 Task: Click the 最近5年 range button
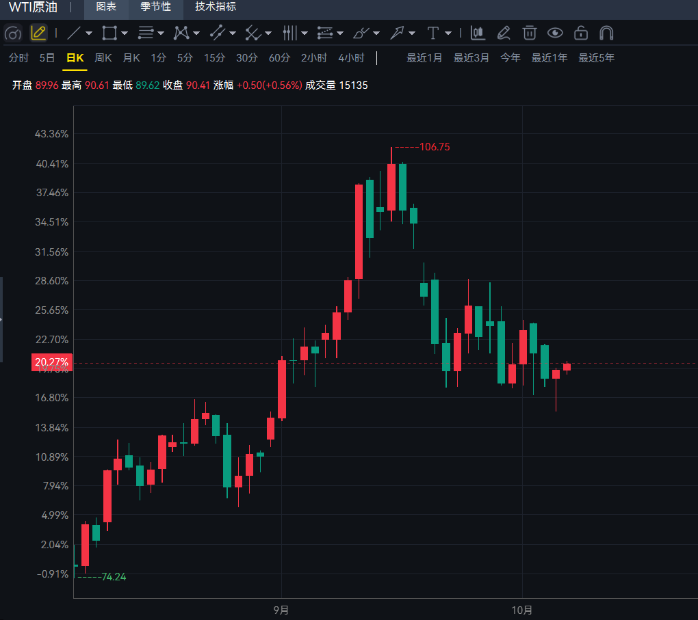[x=597, y=58]
